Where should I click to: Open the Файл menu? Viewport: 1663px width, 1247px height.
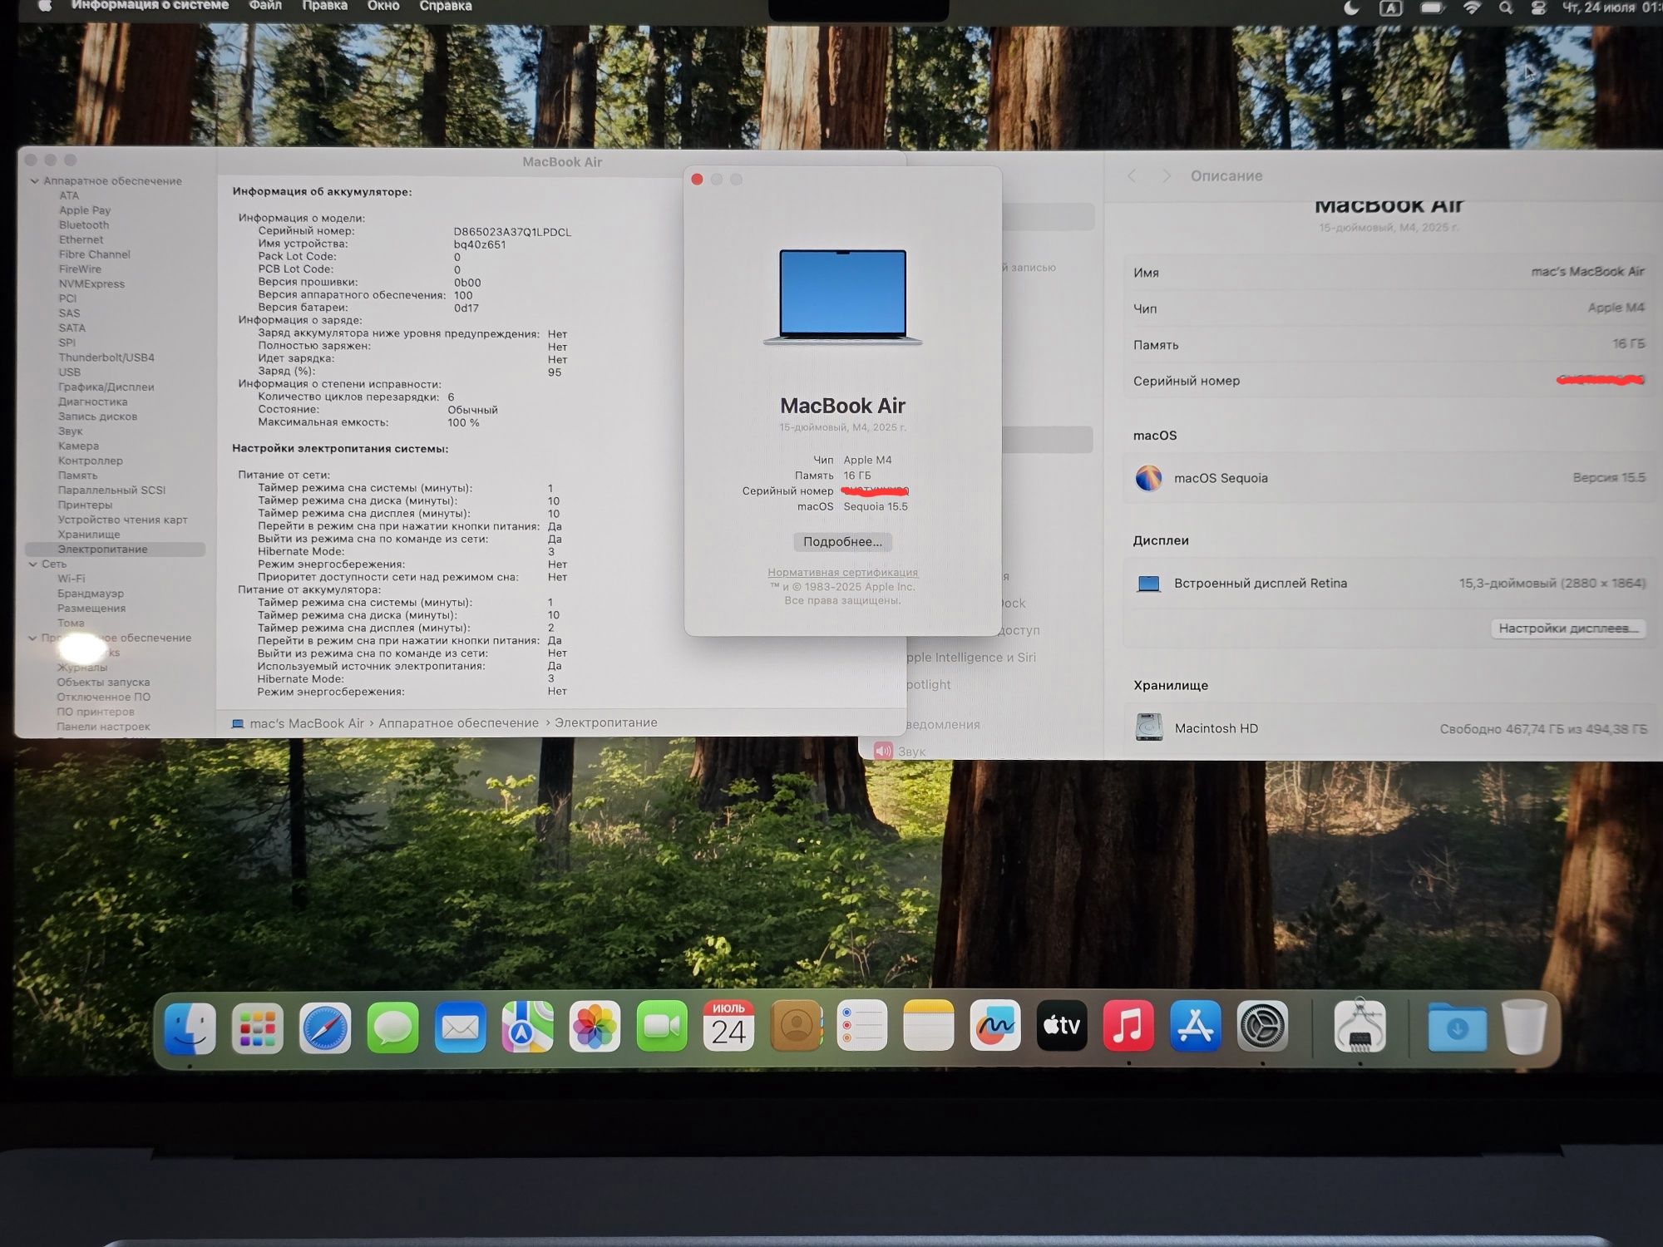[x=265, y=6]
